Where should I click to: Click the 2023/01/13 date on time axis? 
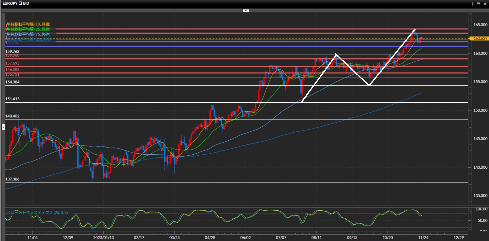click(x=103, y=238)
